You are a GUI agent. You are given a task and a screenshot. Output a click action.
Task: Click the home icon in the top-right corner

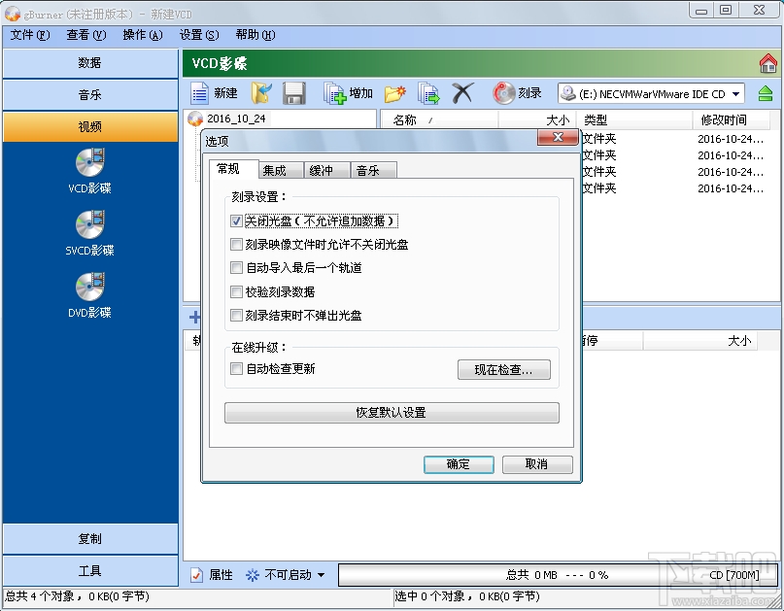[769, 62]
